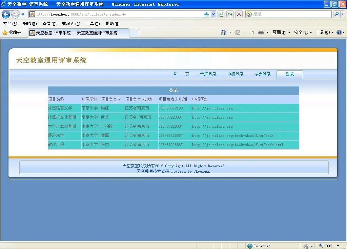The height and width of the screenshot is (249, 347).
Task: Go to 首页 navigation tab
Action: [x=181, y=74]
